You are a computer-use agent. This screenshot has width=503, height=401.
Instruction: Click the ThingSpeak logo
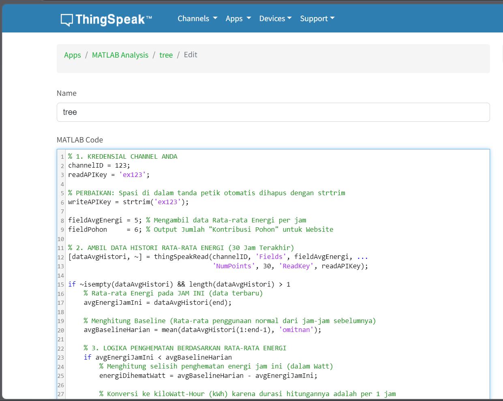point(106,19)
